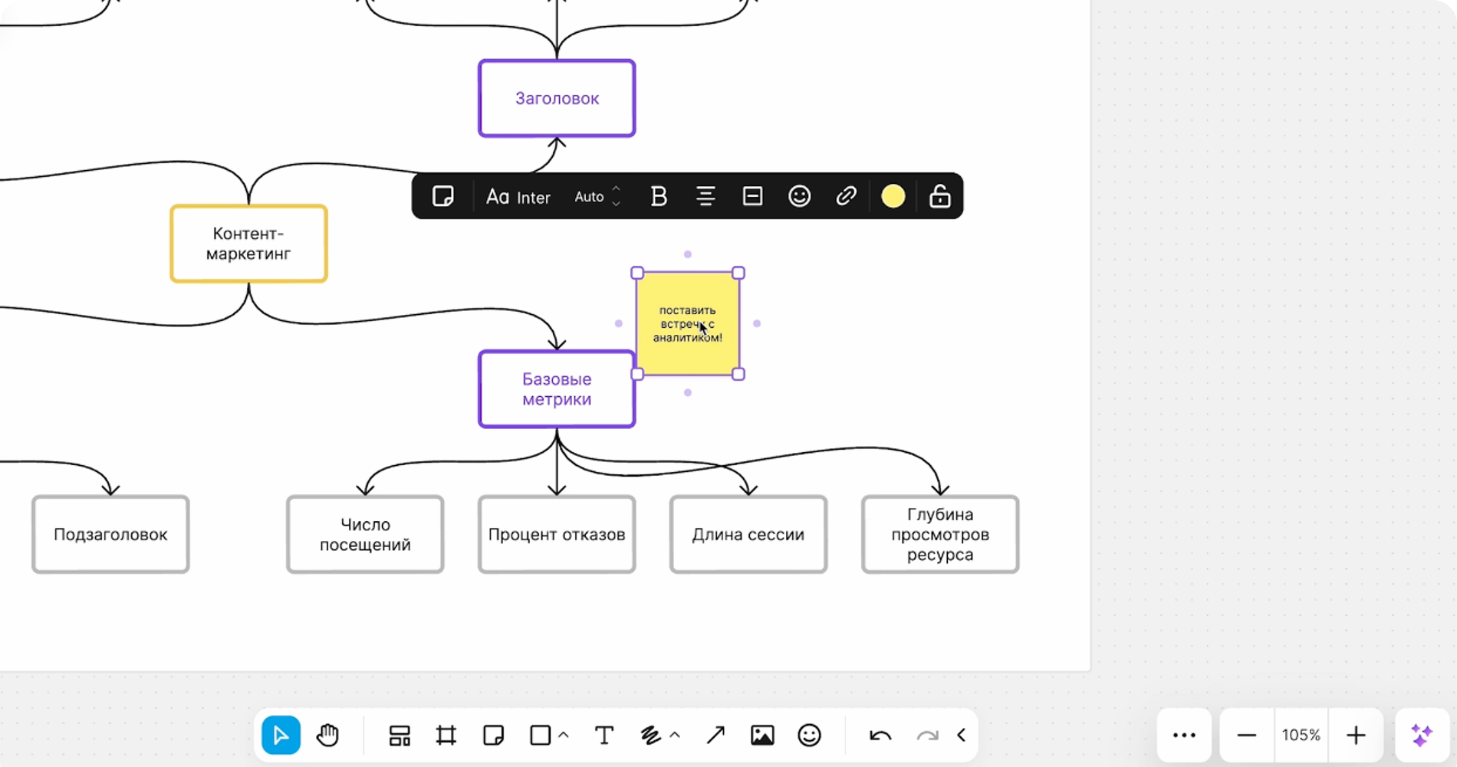Open the AI sparkle assistant button
Image resolution: width=1457 pixels, height=767 pixels.
(x=1421, y=736)
